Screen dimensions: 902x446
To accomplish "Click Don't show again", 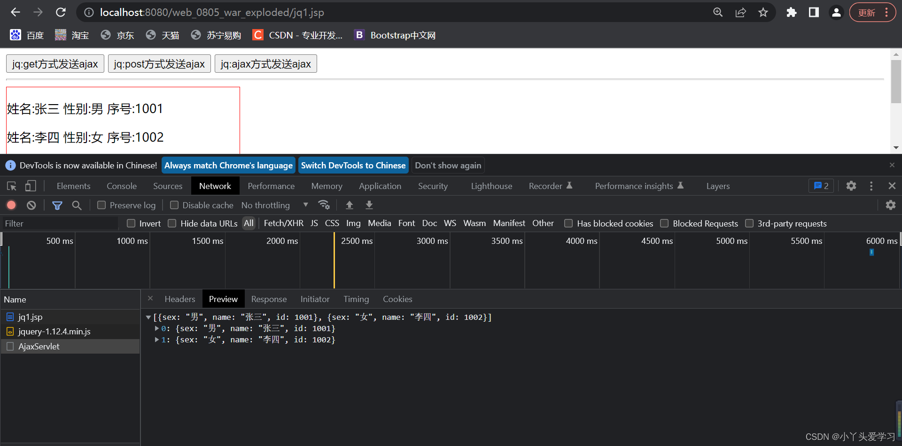I will pyautogui.click(x=448, y=166).
